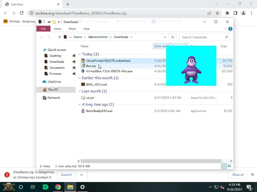Screen dimensions: 257x192
Task: Open Chrome from the taskbar
Action: pyautogui.click(x=58, y=187)
